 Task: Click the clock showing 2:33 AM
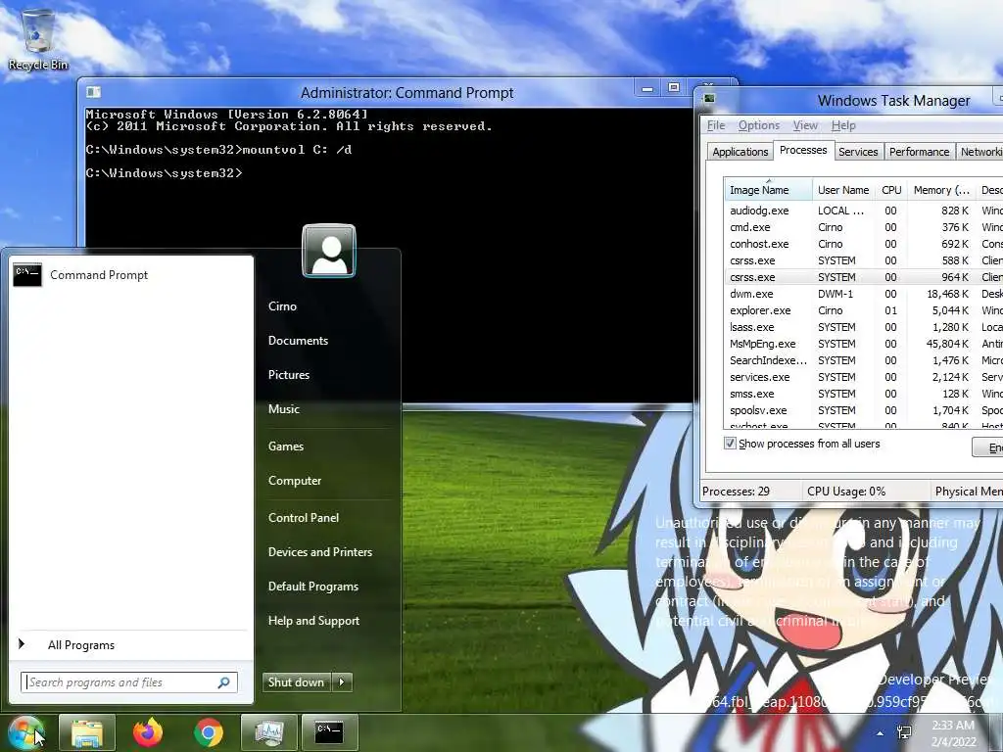coord(953,732)
